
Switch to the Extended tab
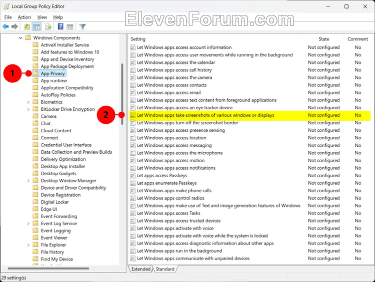click(x=141, y=269)
